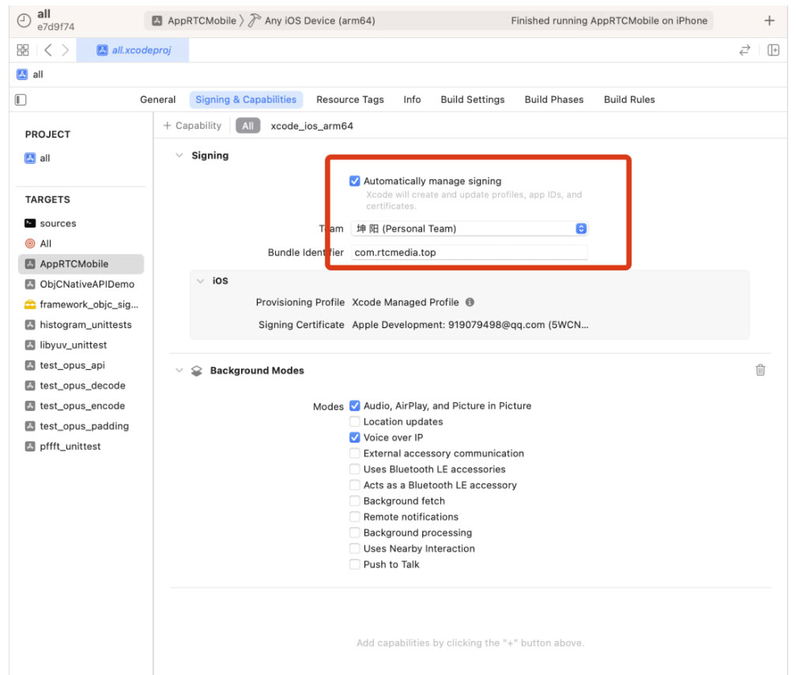This screenshot has height=675, width=796.
Task: Collapse the Background Modes section
Action: (179, 371)
